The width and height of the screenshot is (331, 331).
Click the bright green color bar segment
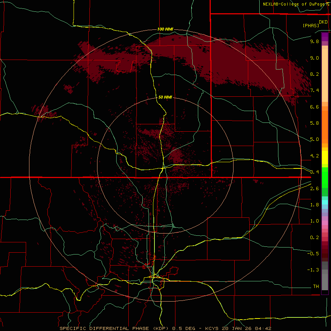pos(325,177)
